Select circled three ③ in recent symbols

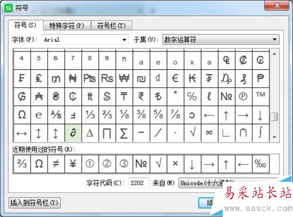click(x=124, y=164)
